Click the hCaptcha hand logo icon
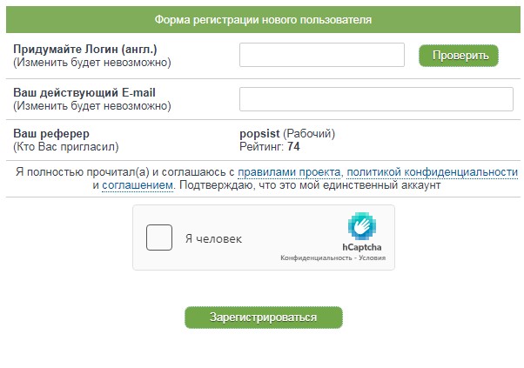The image size is (524, 368). click(x=361, y=227)
